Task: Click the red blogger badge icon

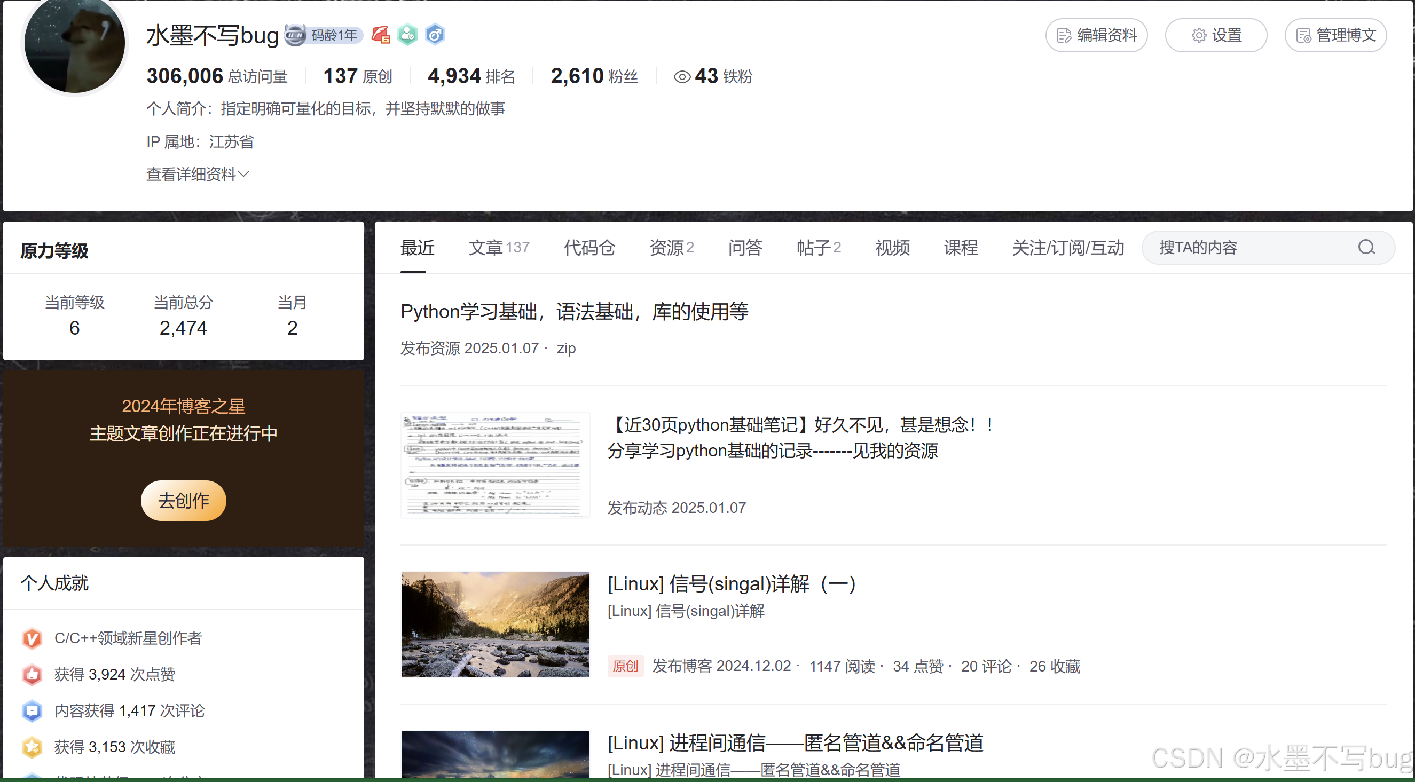Action: tap(381, 35)
